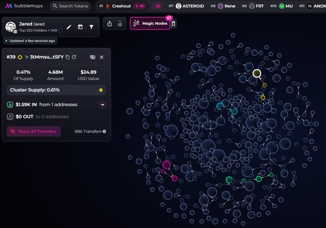Open the funnel filter icon
Screen dimensions: 326x228
91,27
